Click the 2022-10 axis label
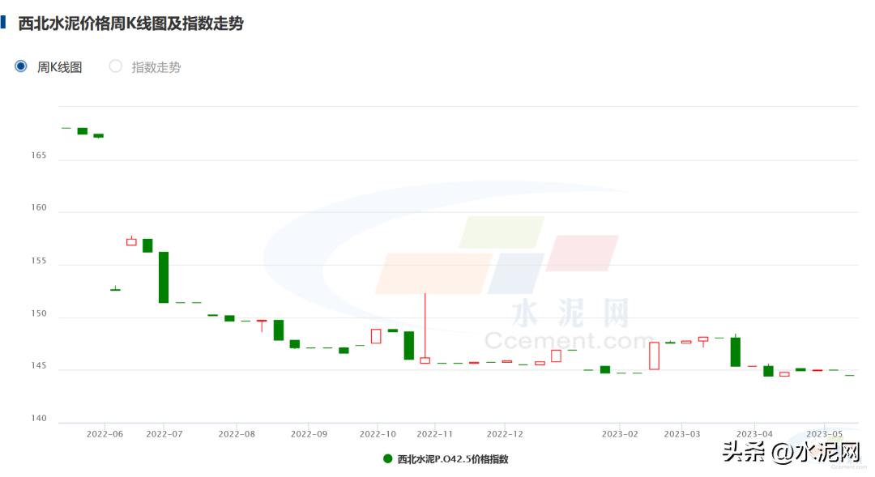The height and width of the screenshot is (477, 875). click(378, 433)
